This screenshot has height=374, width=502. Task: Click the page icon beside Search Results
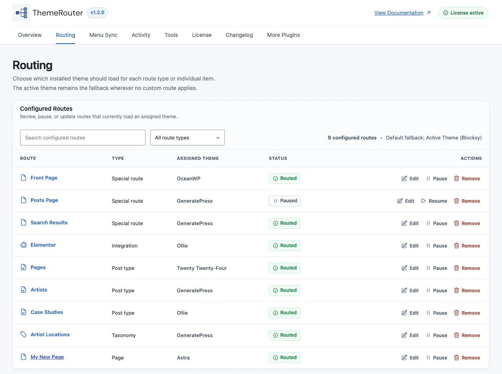click(24, 223)
